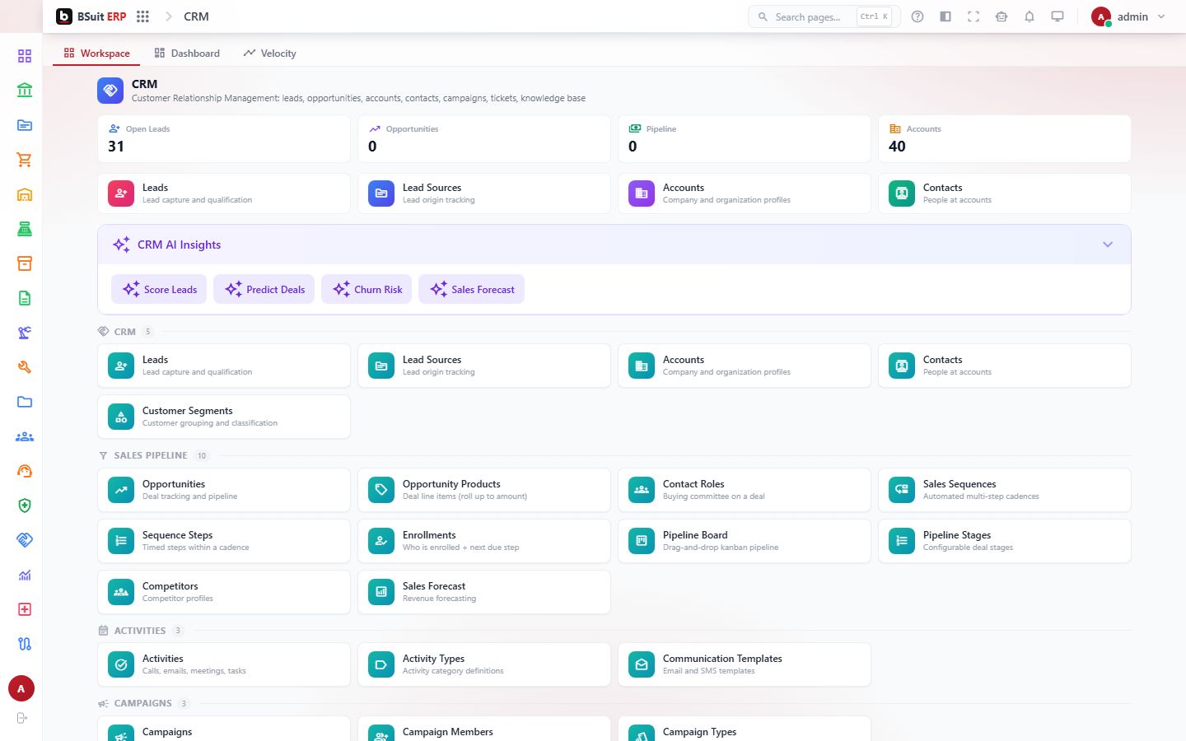Open the help question mark icon
Viewport: 1186px width, 741px height.
[918, 16]
